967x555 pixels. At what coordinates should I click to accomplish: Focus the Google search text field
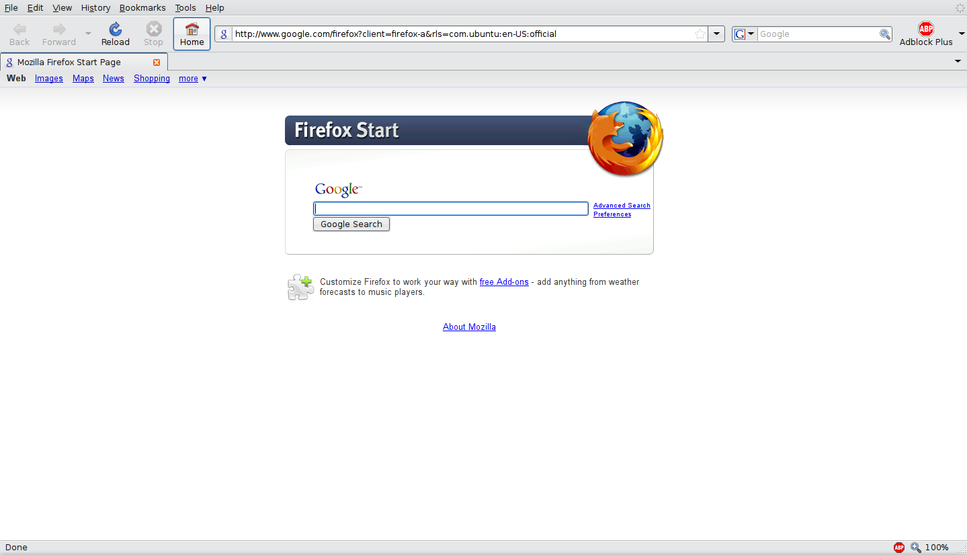(451, 209)
